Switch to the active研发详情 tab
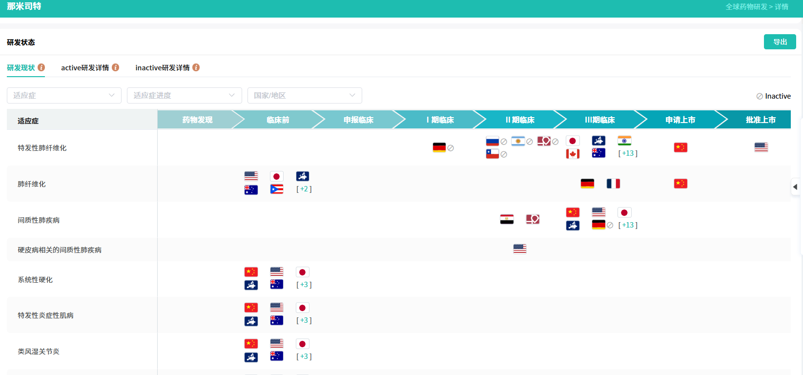This screenshot has height=375, width=803. [85, 68]
